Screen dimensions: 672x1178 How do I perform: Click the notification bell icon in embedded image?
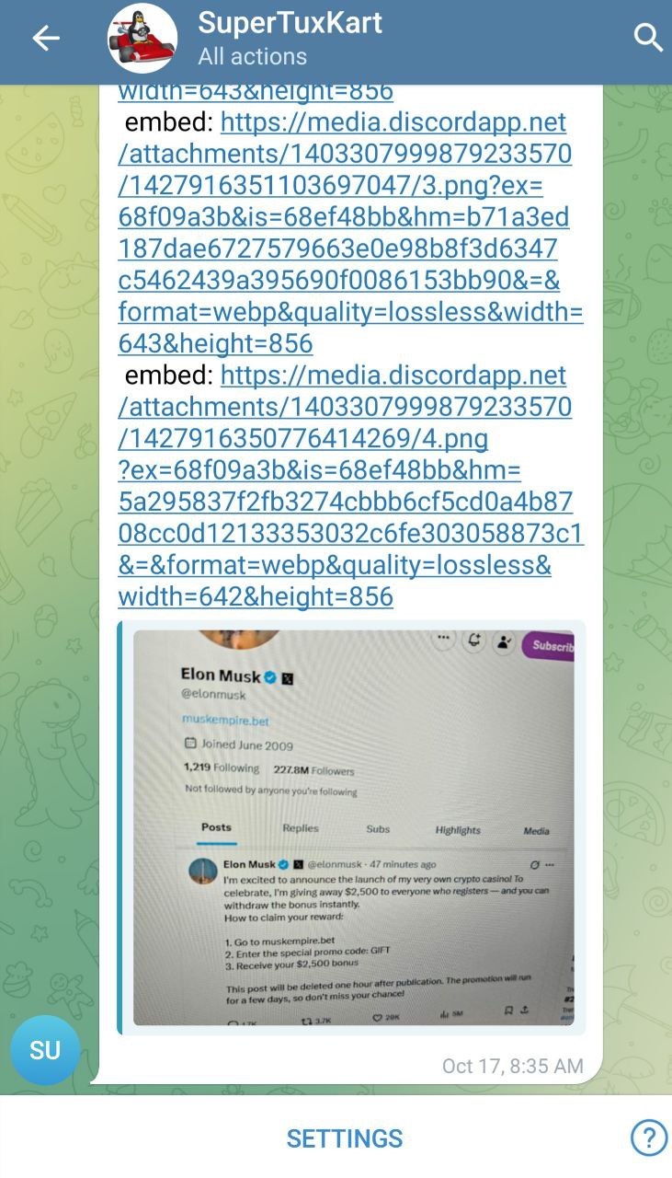(474, 641)
